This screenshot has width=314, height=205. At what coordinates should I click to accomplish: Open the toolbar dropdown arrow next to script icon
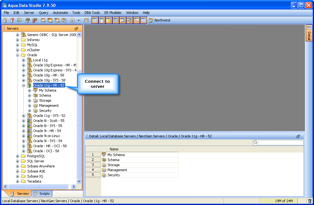pos(78,20)
